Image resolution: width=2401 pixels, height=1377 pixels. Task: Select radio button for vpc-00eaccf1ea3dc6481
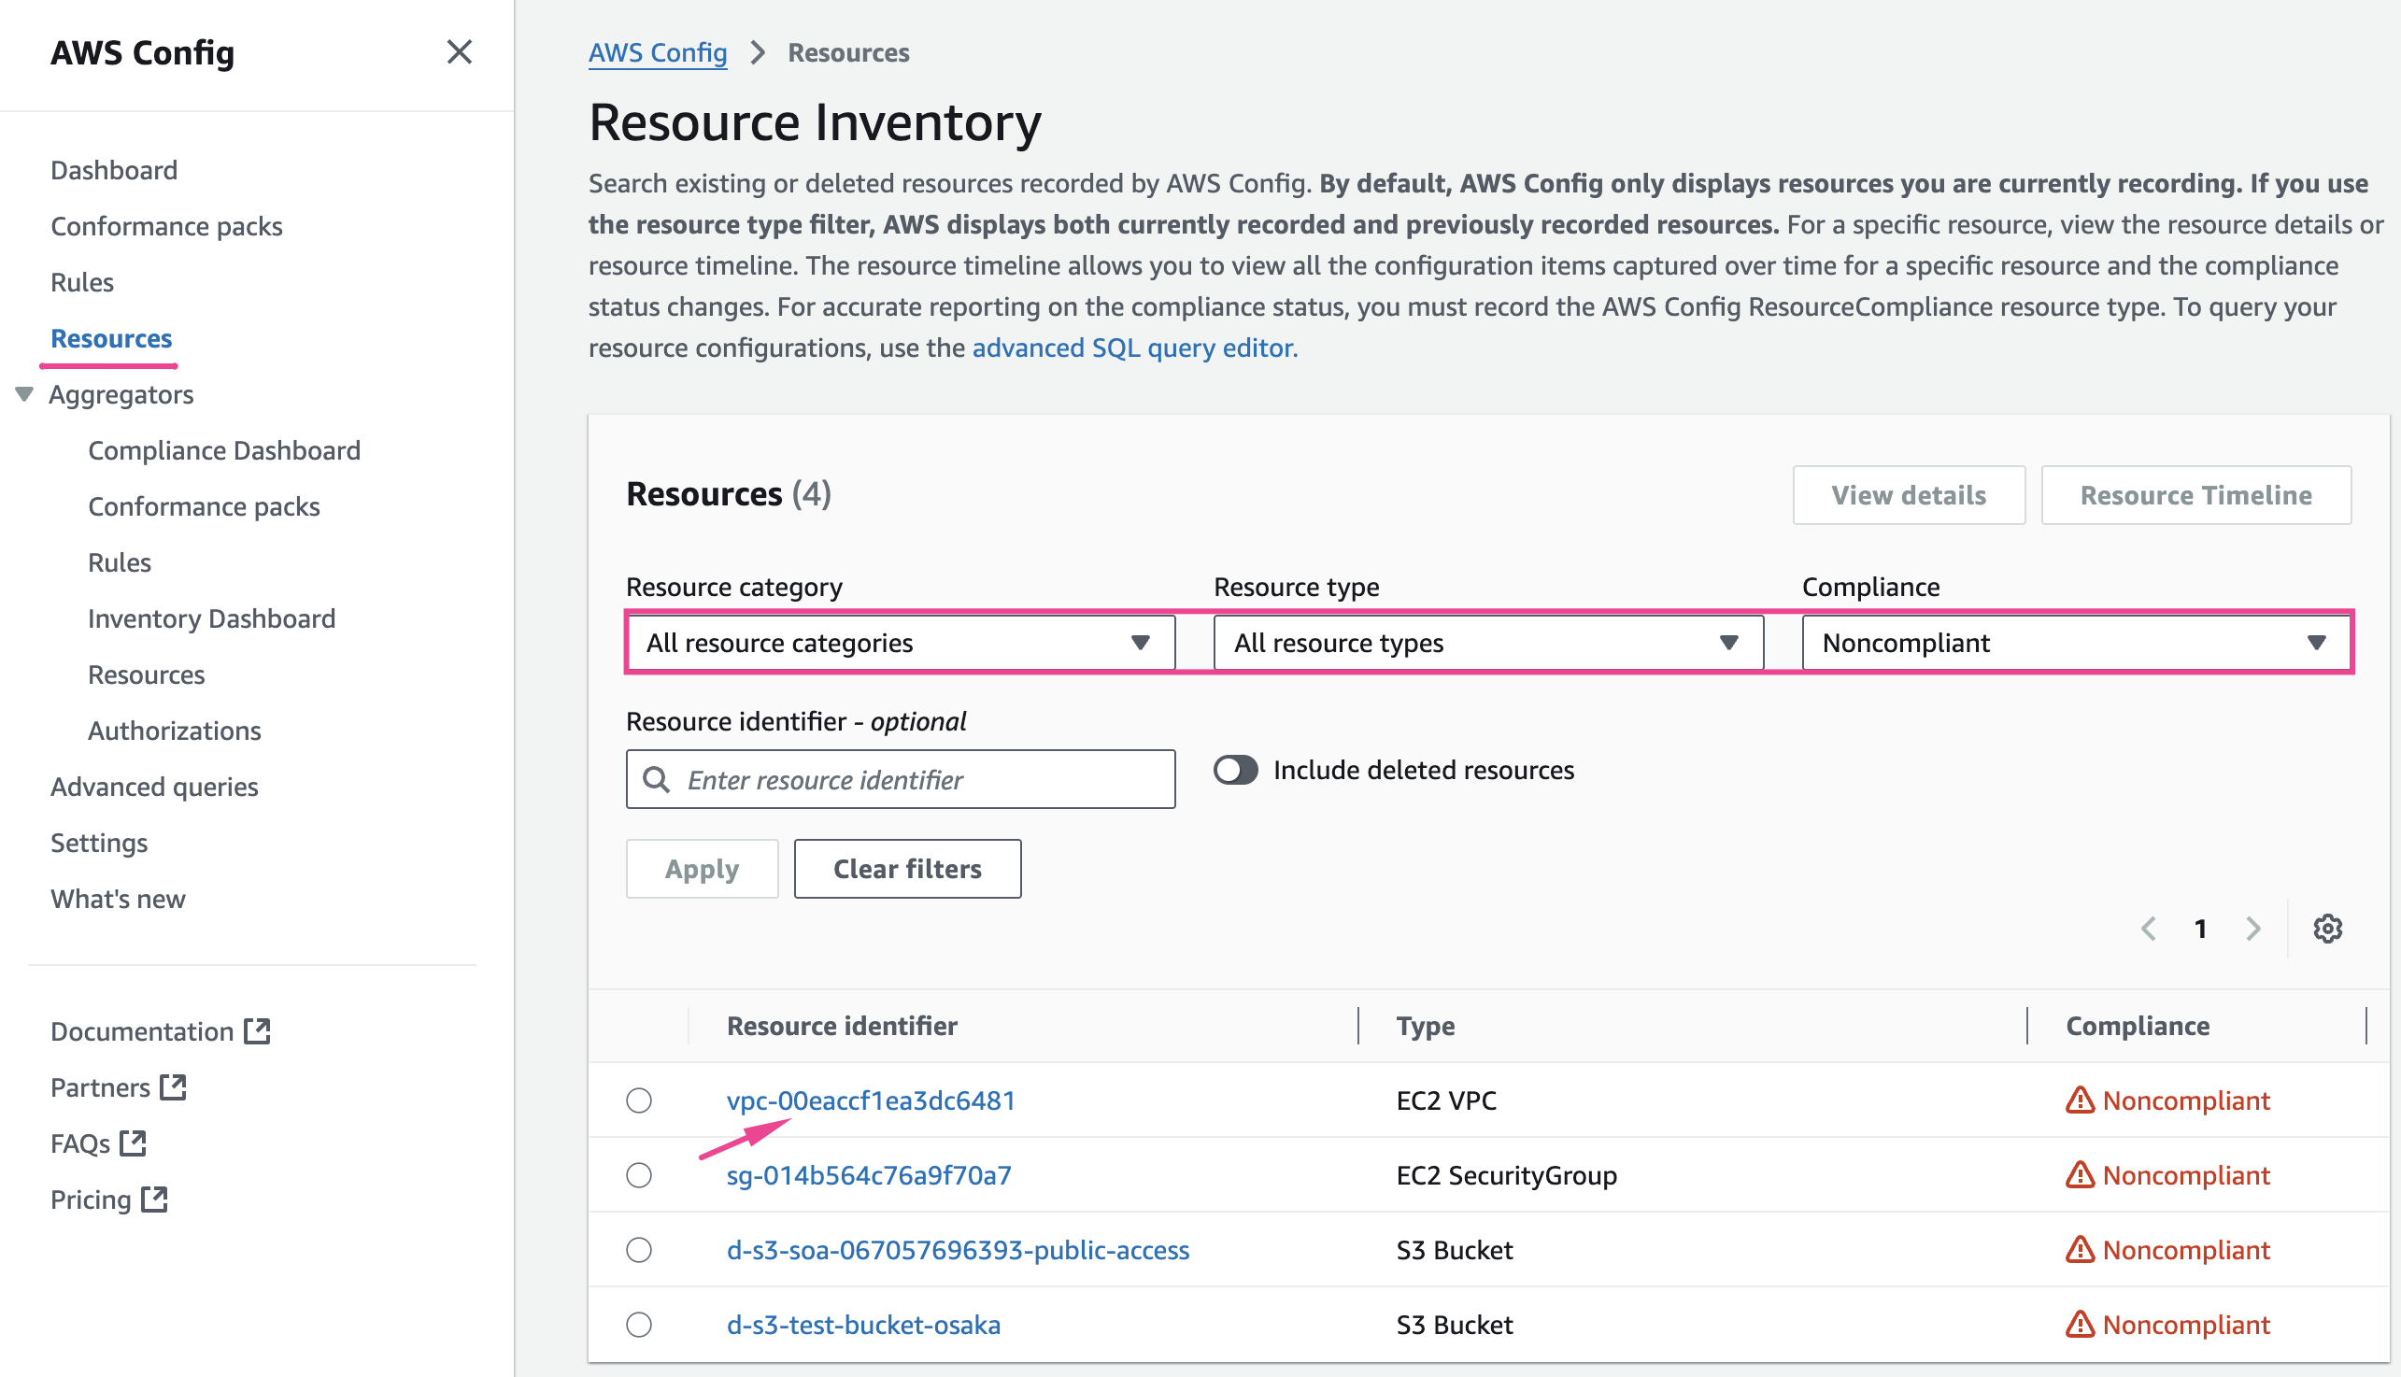(639, 1100)
